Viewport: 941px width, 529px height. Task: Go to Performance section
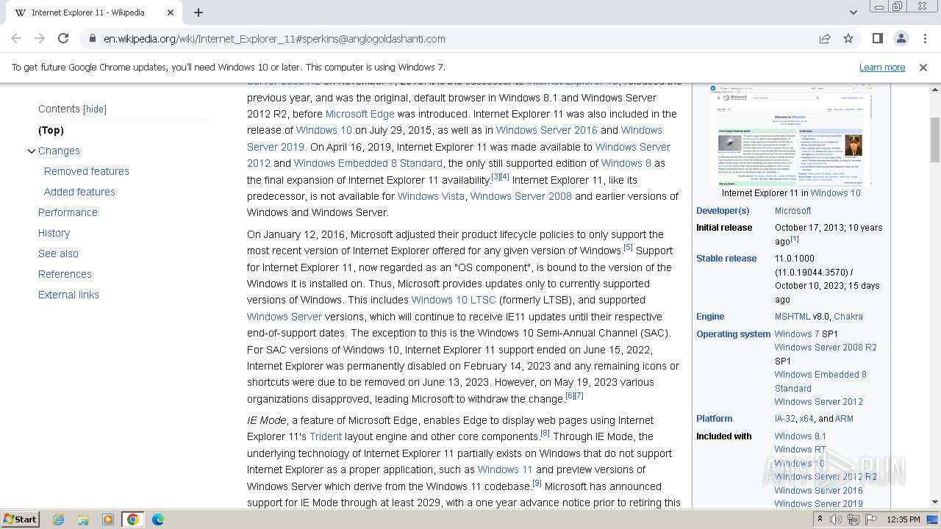click(x=68, y=212)
